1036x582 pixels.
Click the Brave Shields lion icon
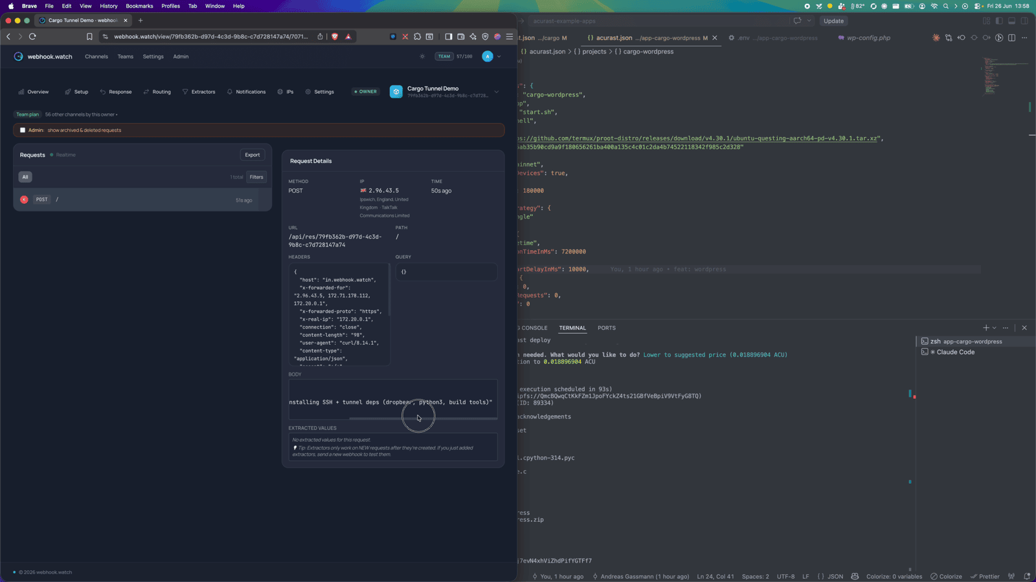tap(335, 37)
